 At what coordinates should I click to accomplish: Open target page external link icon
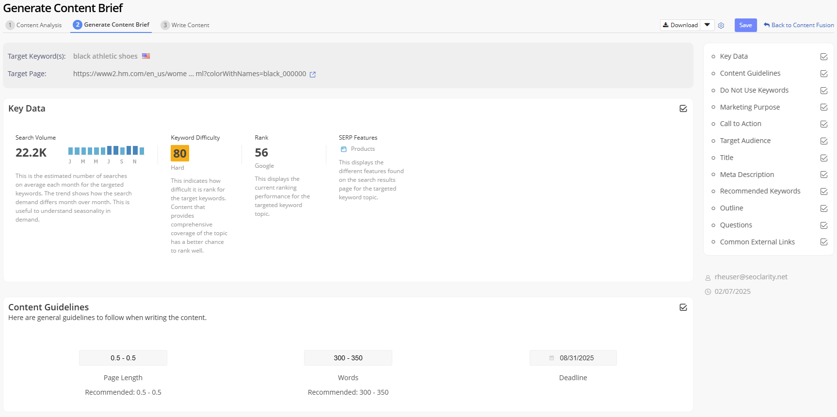click(313, 75)
